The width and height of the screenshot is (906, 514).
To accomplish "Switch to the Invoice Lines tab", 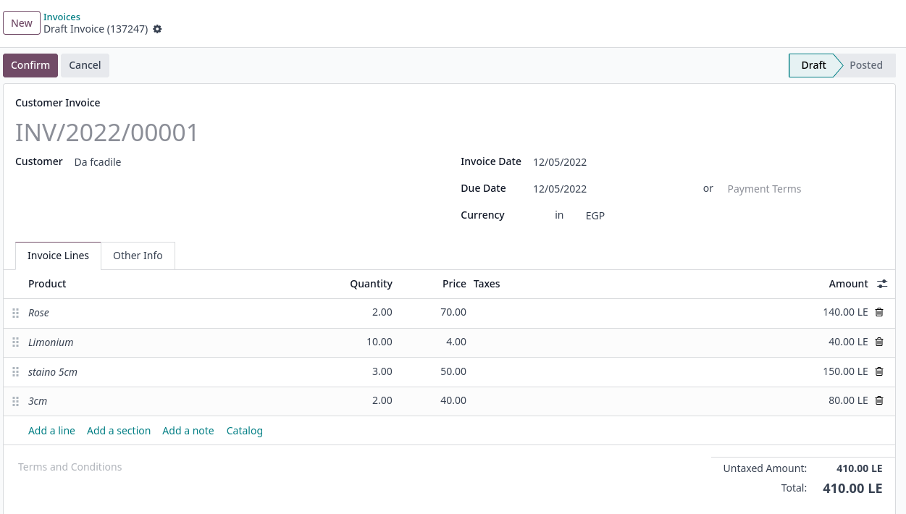I will pos(58,256).
